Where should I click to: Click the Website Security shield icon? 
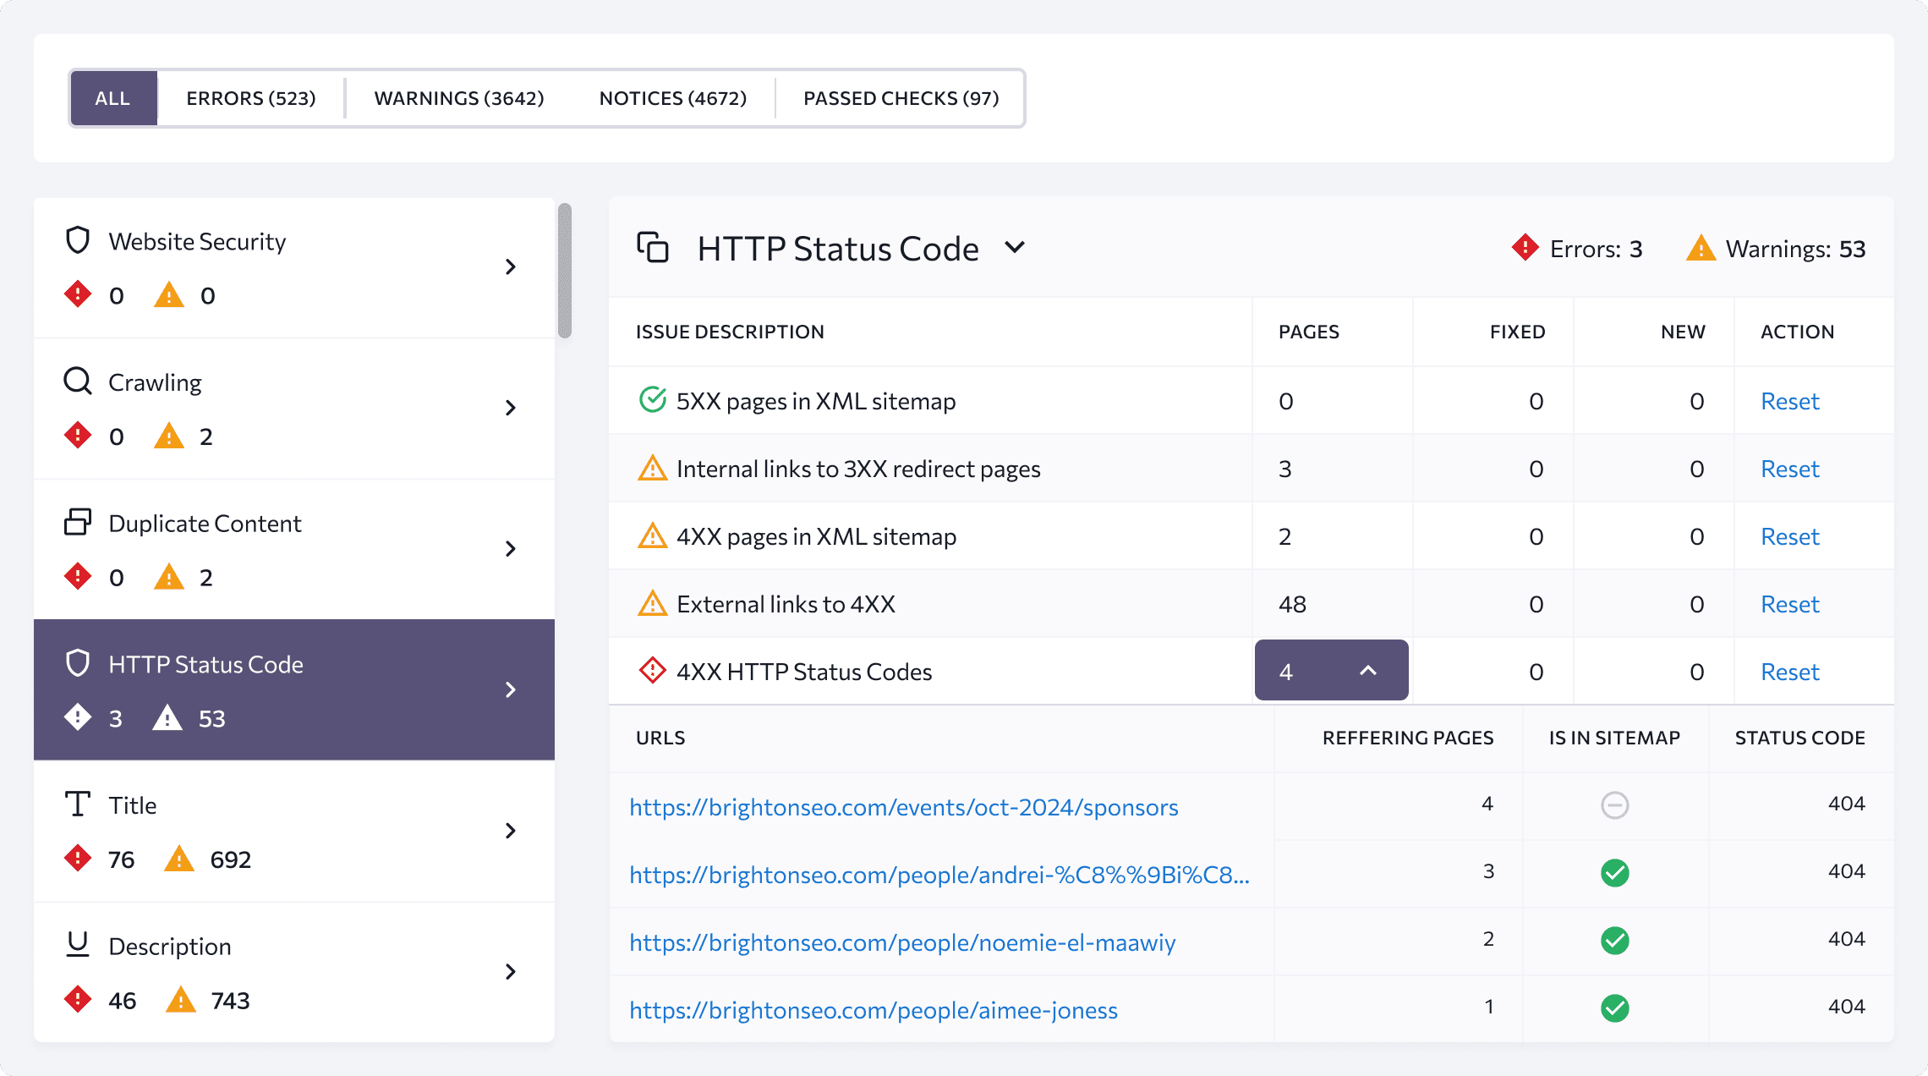(78, 240)
